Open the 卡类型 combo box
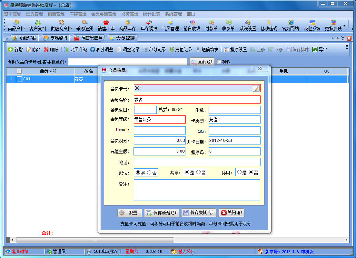 tap(234, 119)
